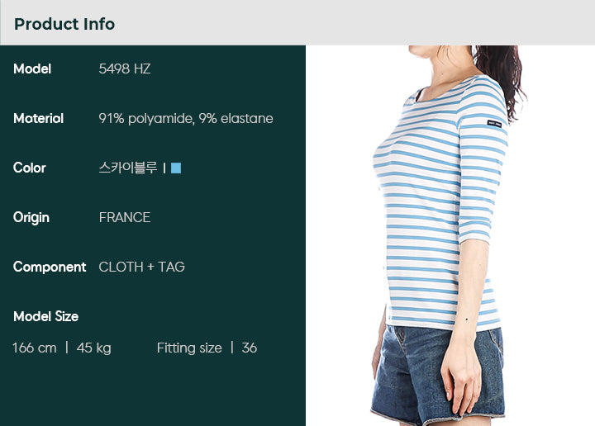Click the Korean color name text
The width and height of the screenshot is (595, 426).
(128, 168)
